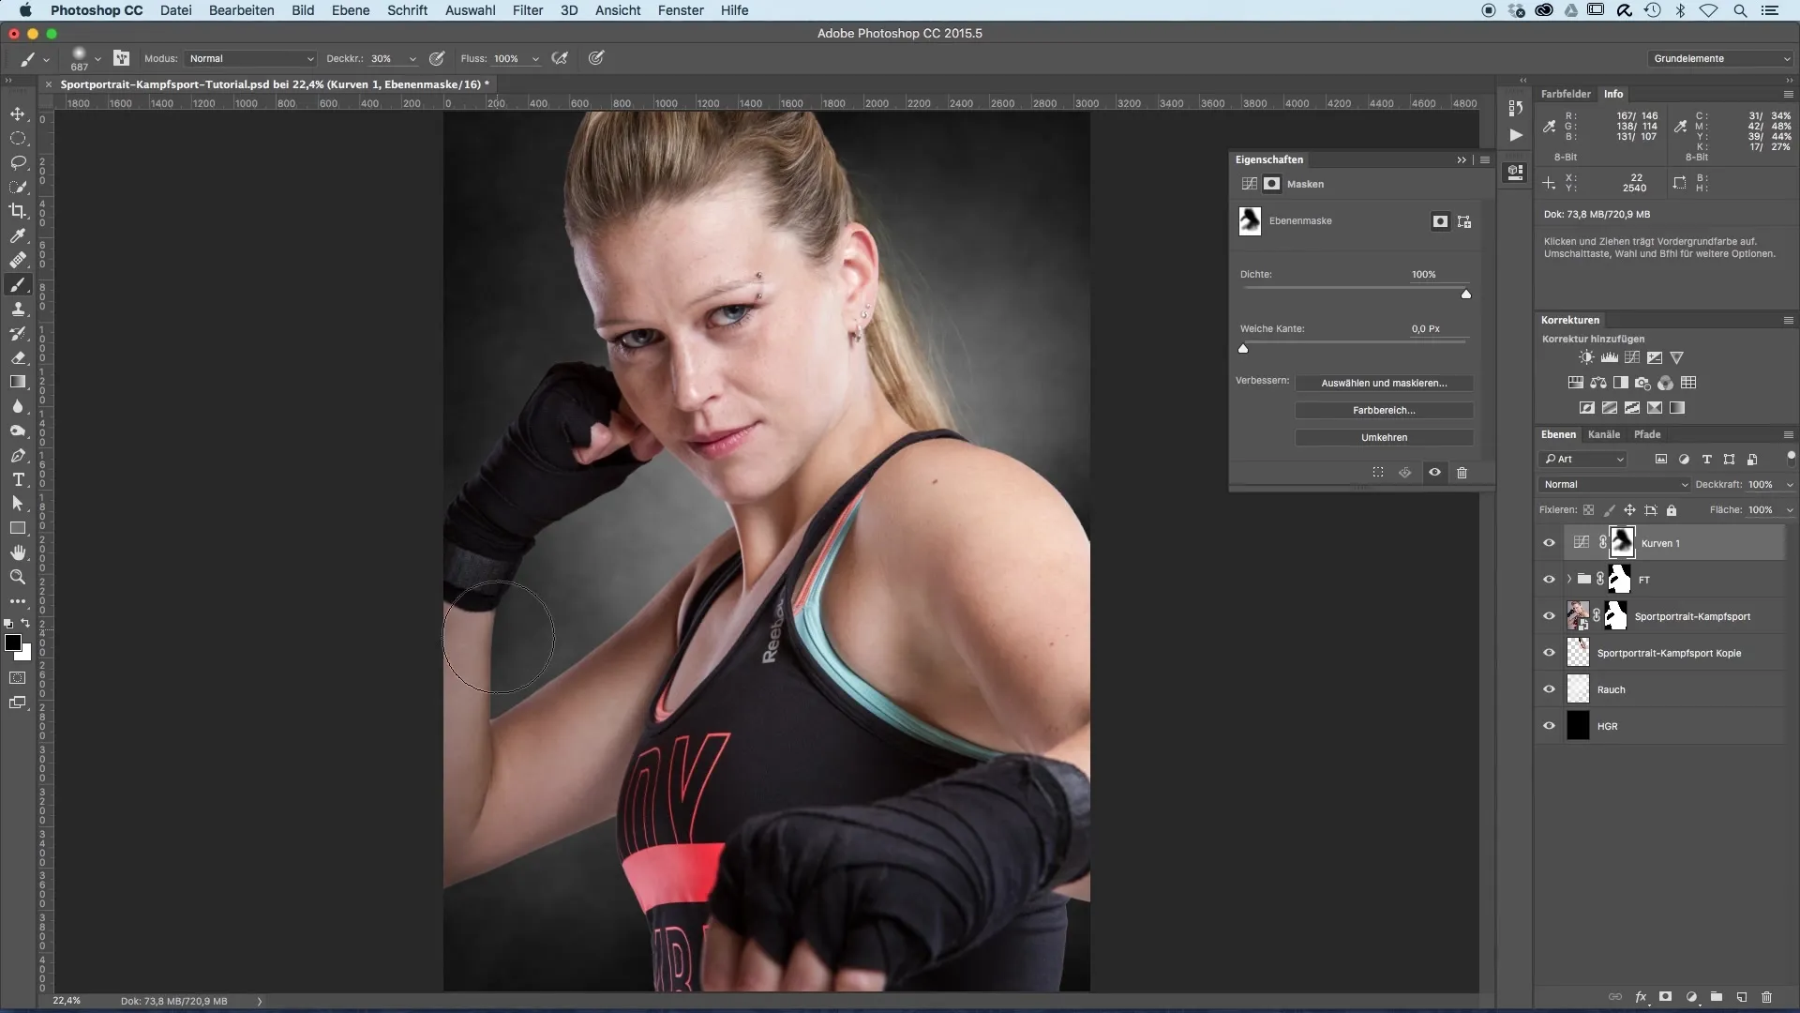Add layer mask button in Ebenen
The width and height of the screenshot is (1800, 1013).
click(x=1666, y=997)
